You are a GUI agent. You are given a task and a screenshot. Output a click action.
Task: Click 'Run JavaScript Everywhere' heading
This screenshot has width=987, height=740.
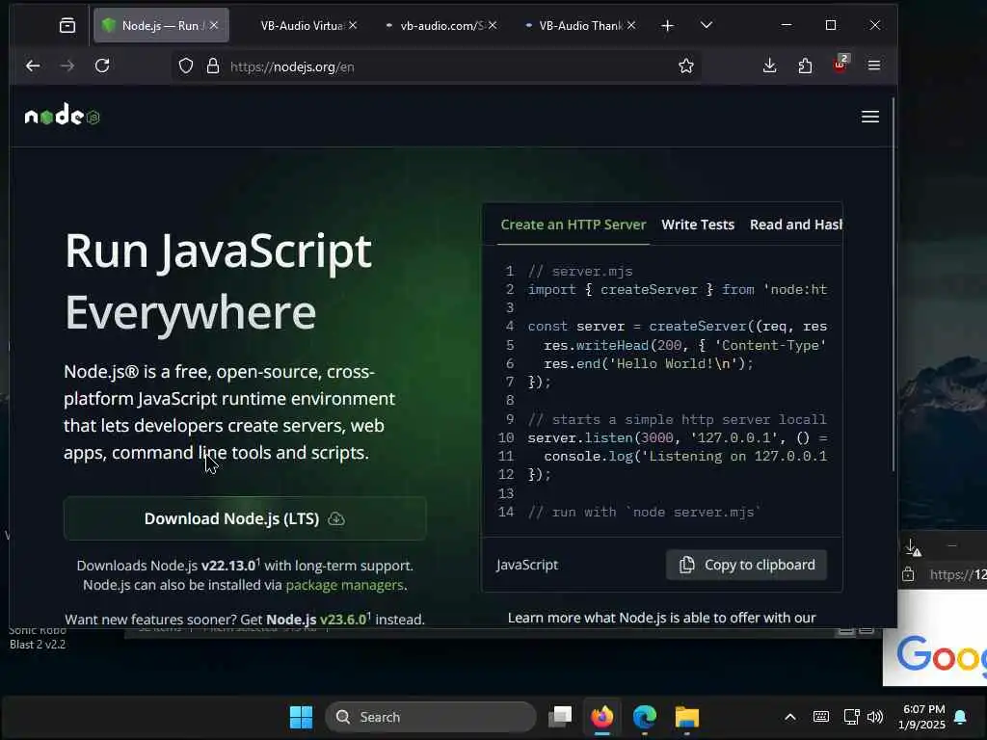[x=218, y=280]
